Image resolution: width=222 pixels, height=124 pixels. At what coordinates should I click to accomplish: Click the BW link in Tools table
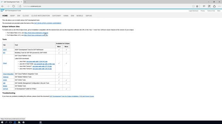[x=4, y=53]
